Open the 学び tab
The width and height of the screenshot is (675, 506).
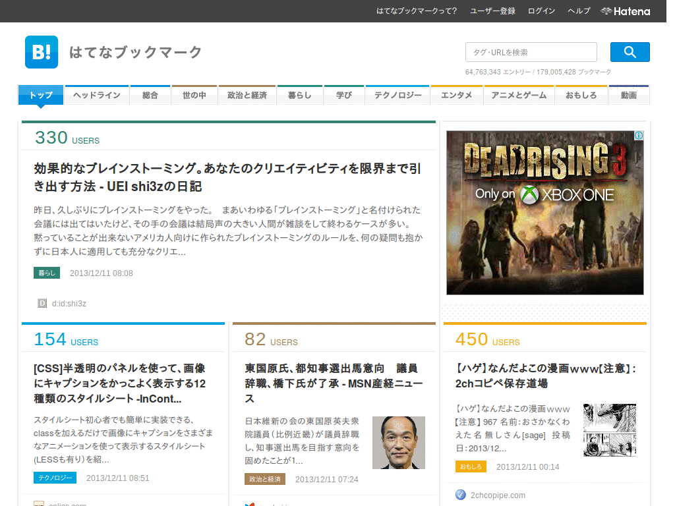point(344,95)
